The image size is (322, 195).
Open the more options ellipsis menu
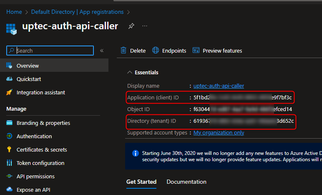pyautogui.click(x=145, y=26)
